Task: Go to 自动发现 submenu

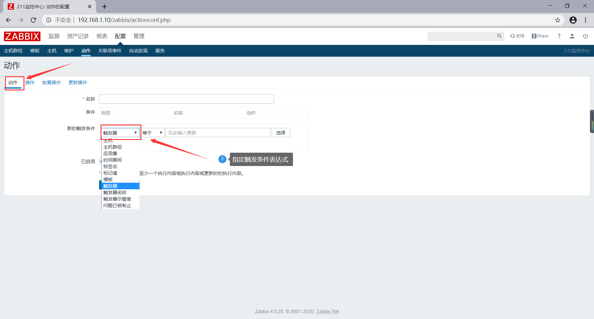Action: click(138, 51)
